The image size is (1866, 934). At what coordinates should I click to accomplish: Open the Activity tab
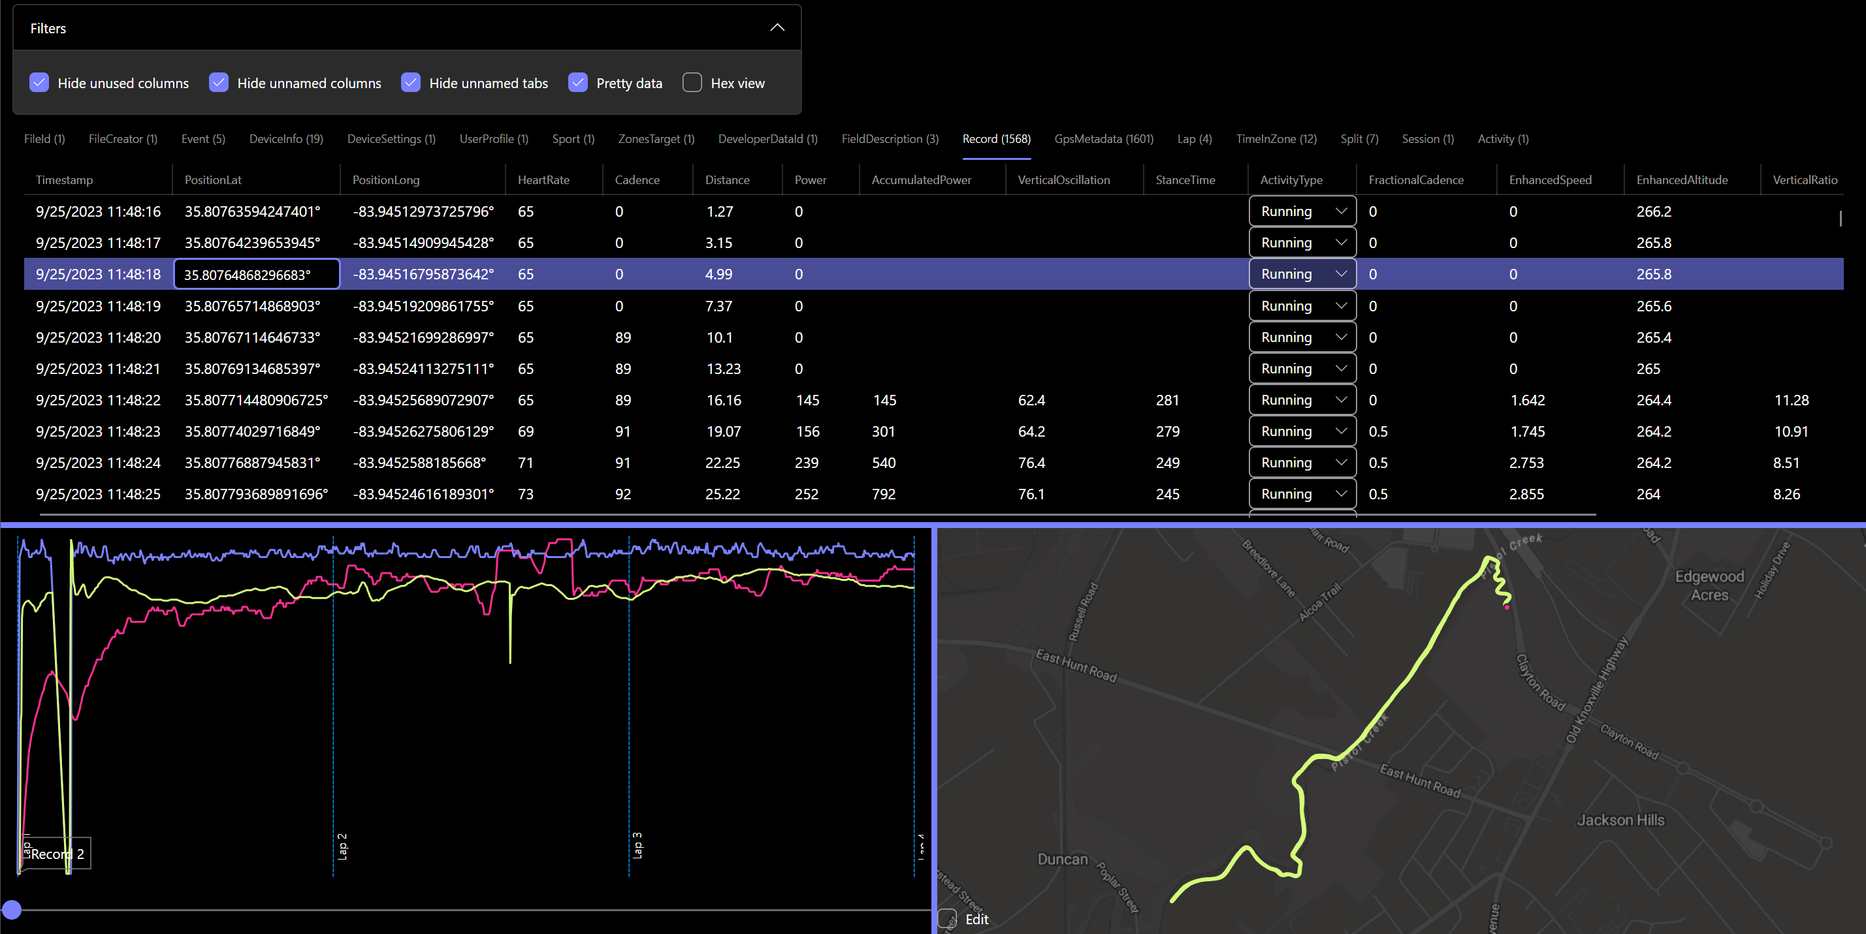[x=1502, y=139]
